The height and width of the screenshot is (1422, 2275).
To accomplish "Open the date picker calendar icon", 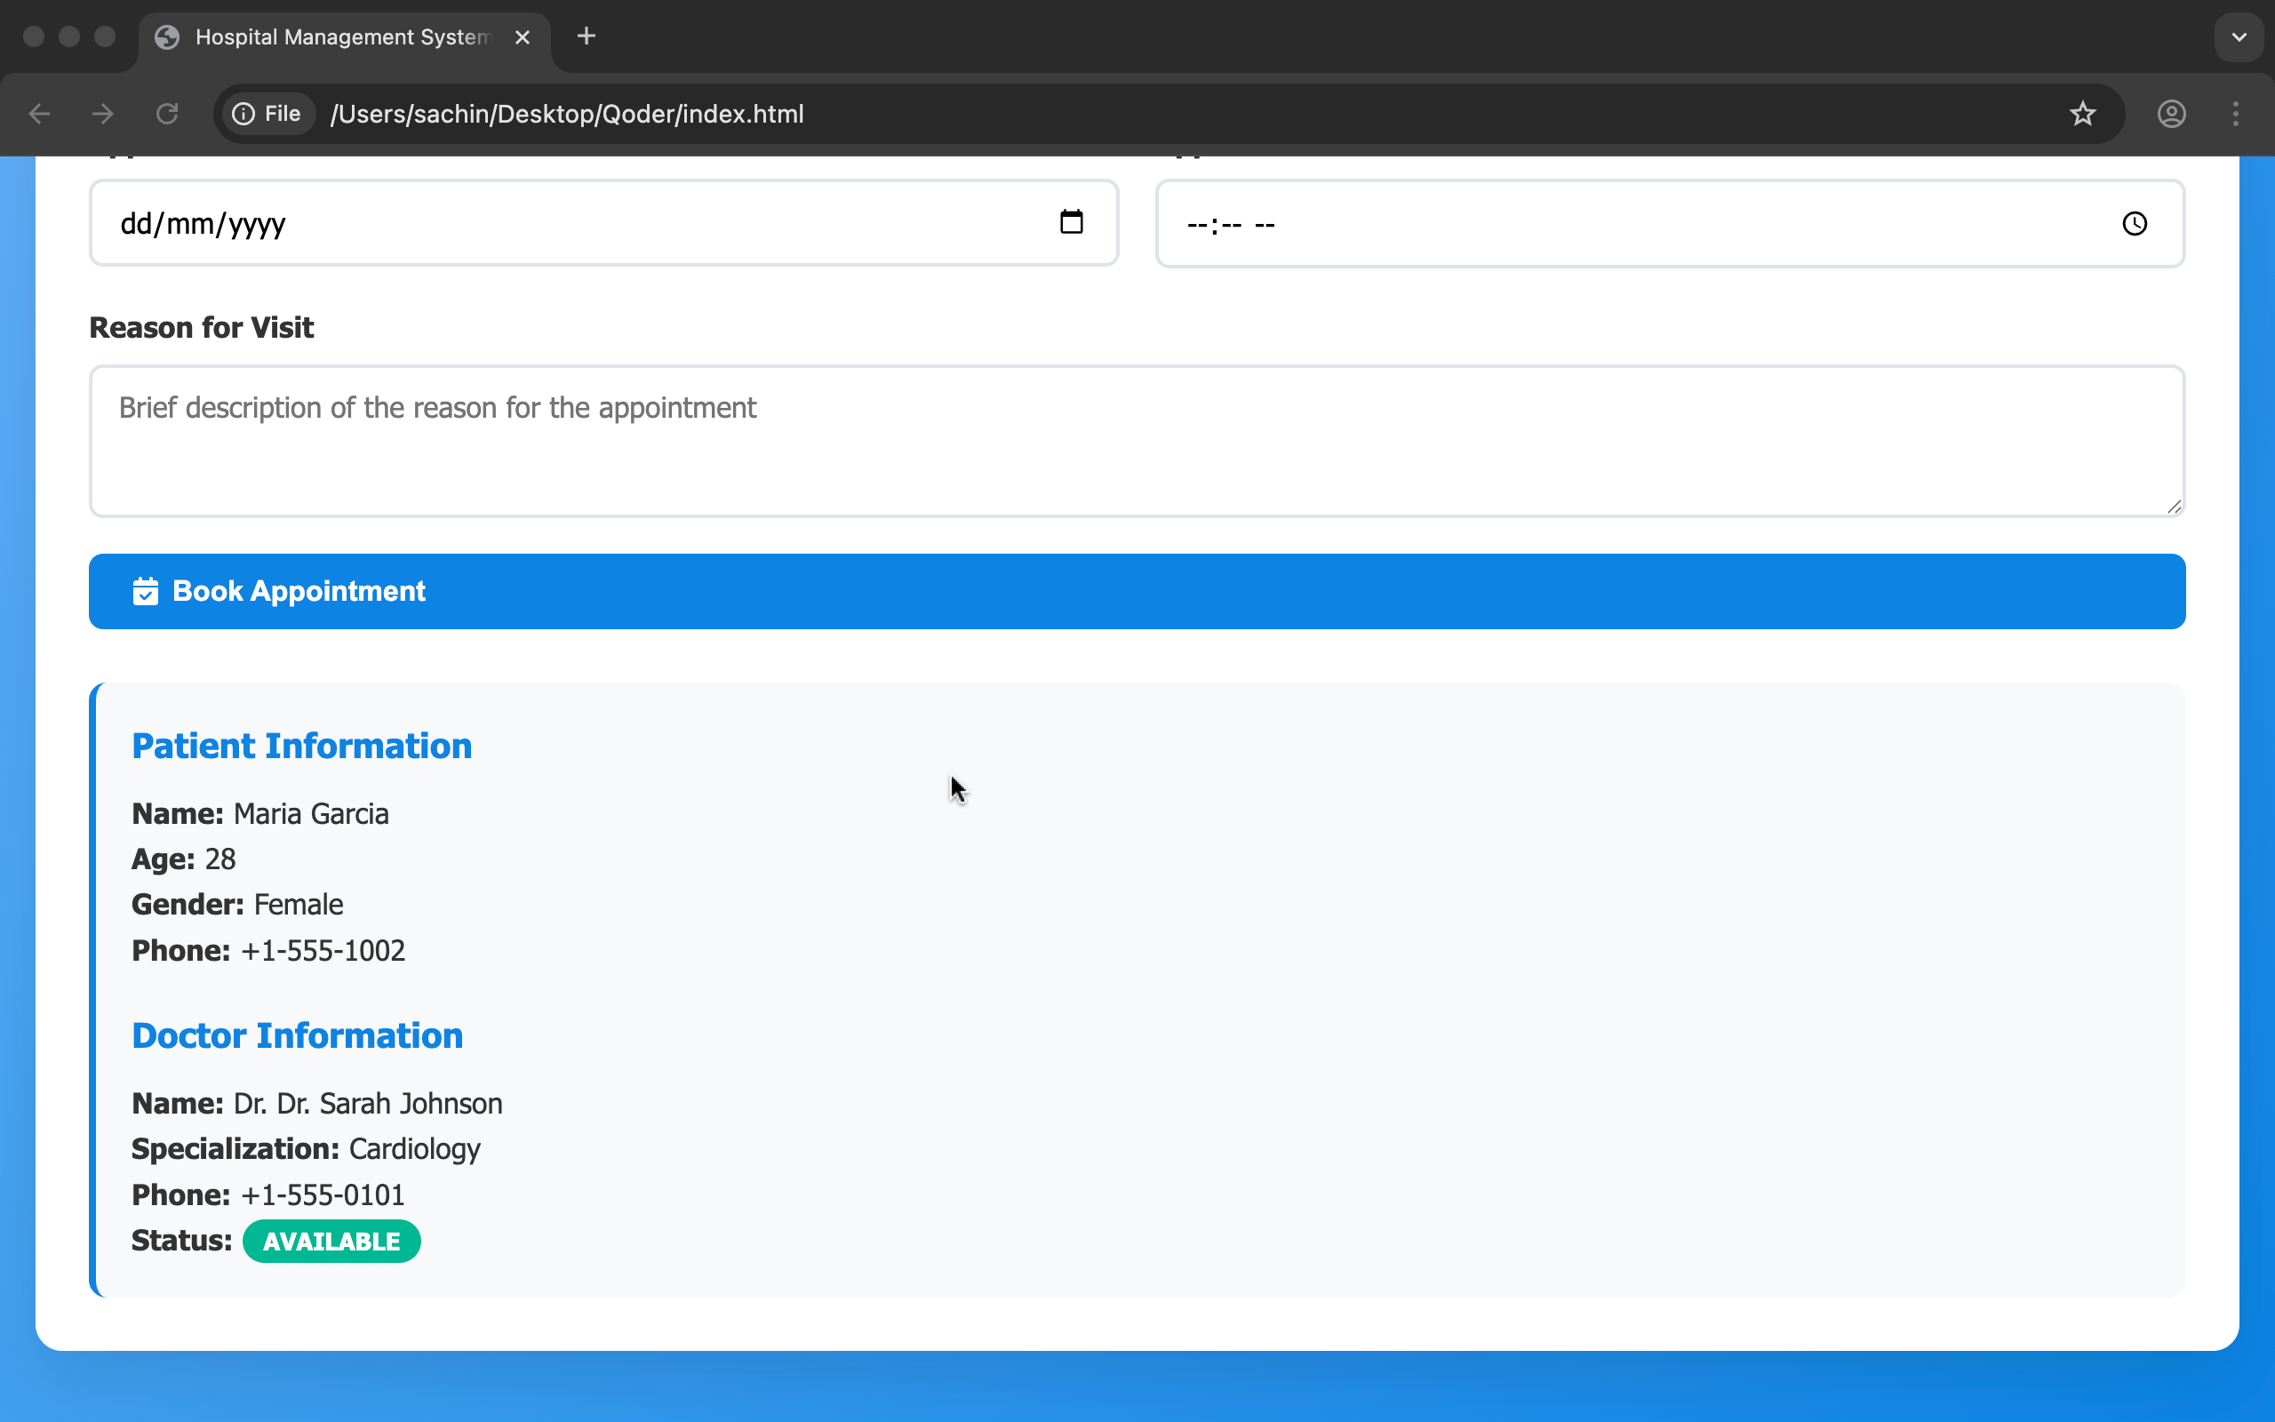I will pos(1071,222).
